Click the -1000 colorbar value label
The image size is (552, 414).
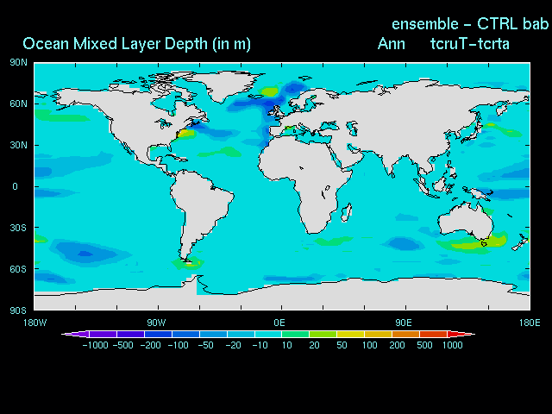pos(95,345)
